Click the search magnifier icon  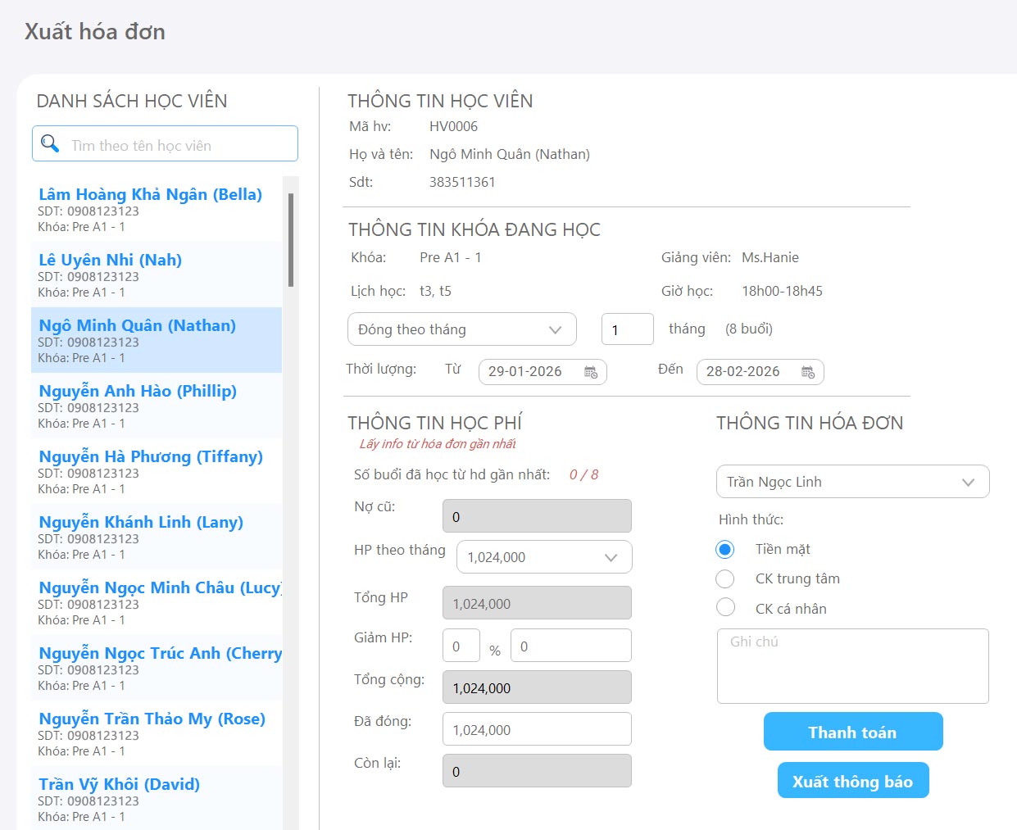click(x=50, y=144)
